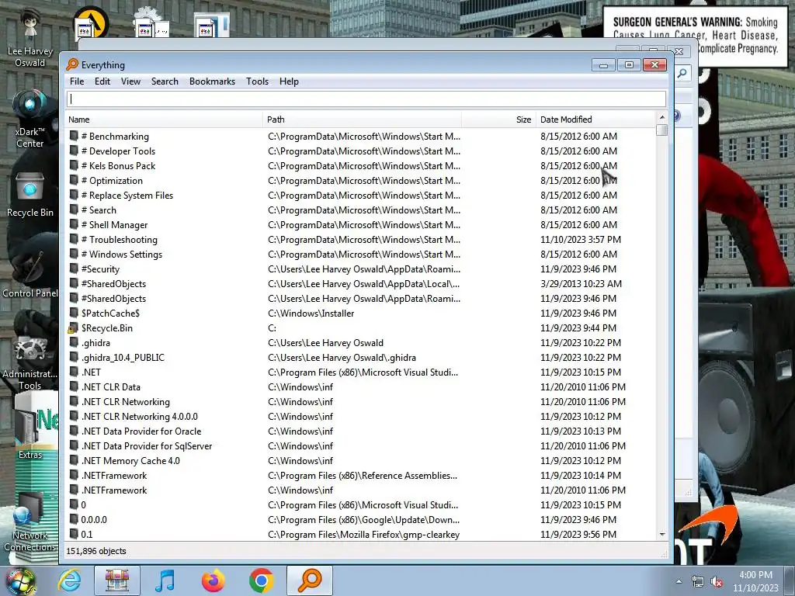Open the taskbar clock showing 4:00 PM
The width and height of the screenshot is (795, 596).
[x=755, y=581]
